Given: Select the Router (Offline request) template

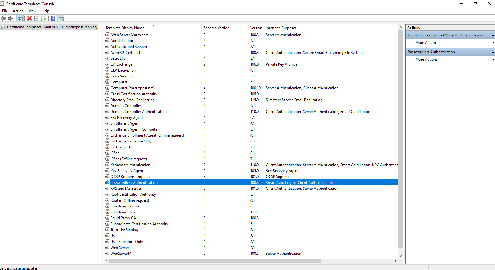Looking at the screenshot, I should coord(130,200).
